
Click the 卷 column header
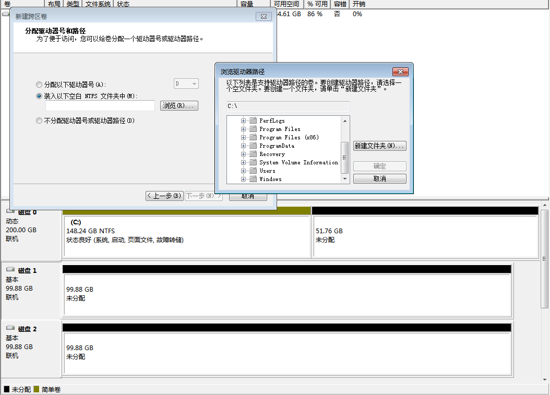22,4
